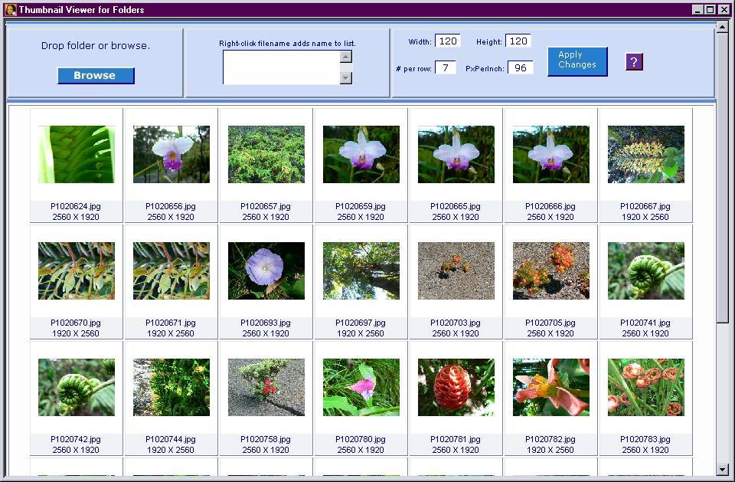Select the thumbnail for P1020783.jpg
735x482 pixels.
tap(646, 387)
